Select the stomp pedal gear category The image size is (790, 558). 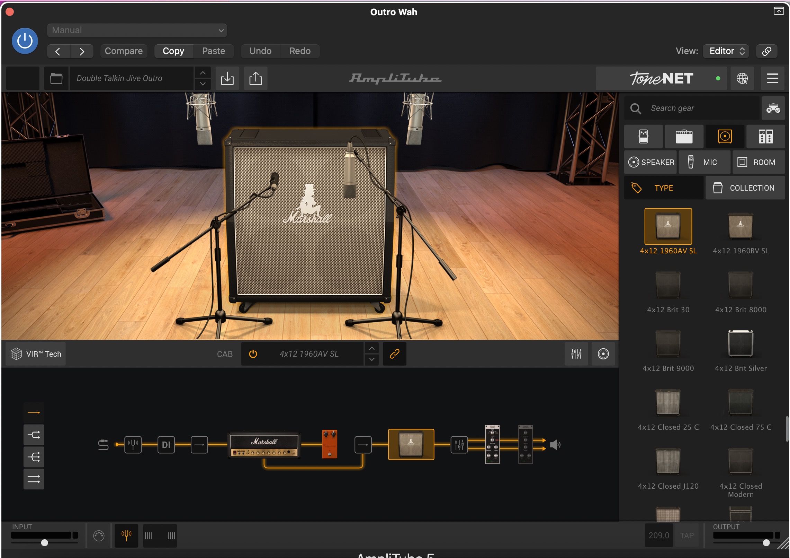pyautogui.click(x=643, y=136)
